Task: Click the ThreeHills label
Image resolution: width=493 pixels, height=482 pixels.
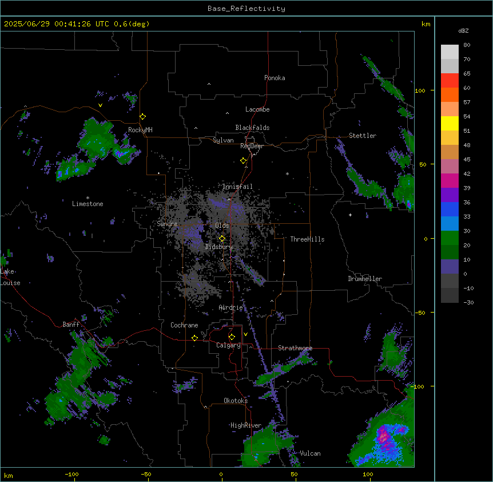Action: point(307,239)
